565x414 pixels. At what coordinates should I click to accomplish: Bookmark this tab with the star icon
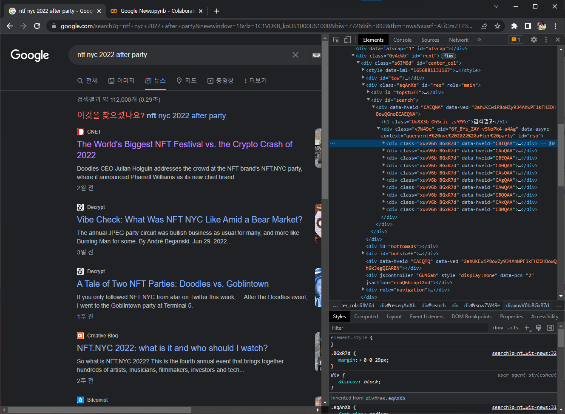click(497, 26)
